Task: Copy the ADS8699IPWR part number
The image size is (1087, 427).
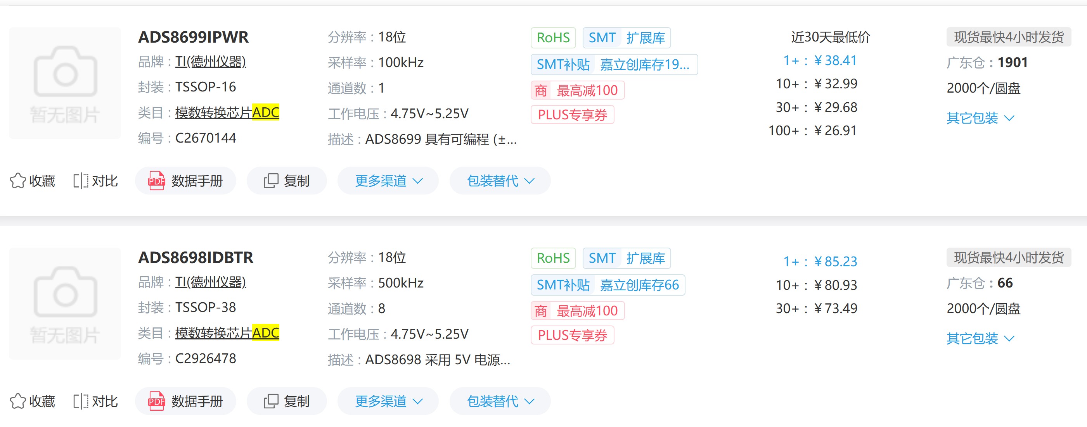Action: (287, 181)
